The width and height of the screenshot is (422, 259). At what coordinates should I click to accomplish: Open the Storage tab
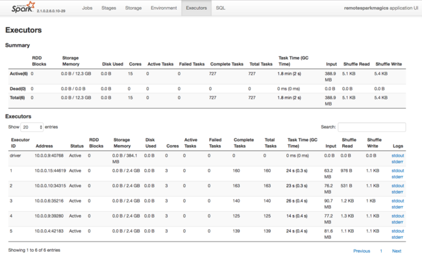(x=133, y=8)
